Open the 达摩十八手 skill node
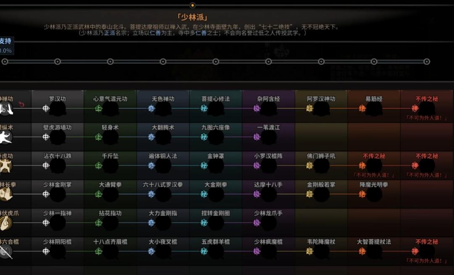The width and height of the screenshot is (454, 275). pyautogui.click(x=269, y=194)
